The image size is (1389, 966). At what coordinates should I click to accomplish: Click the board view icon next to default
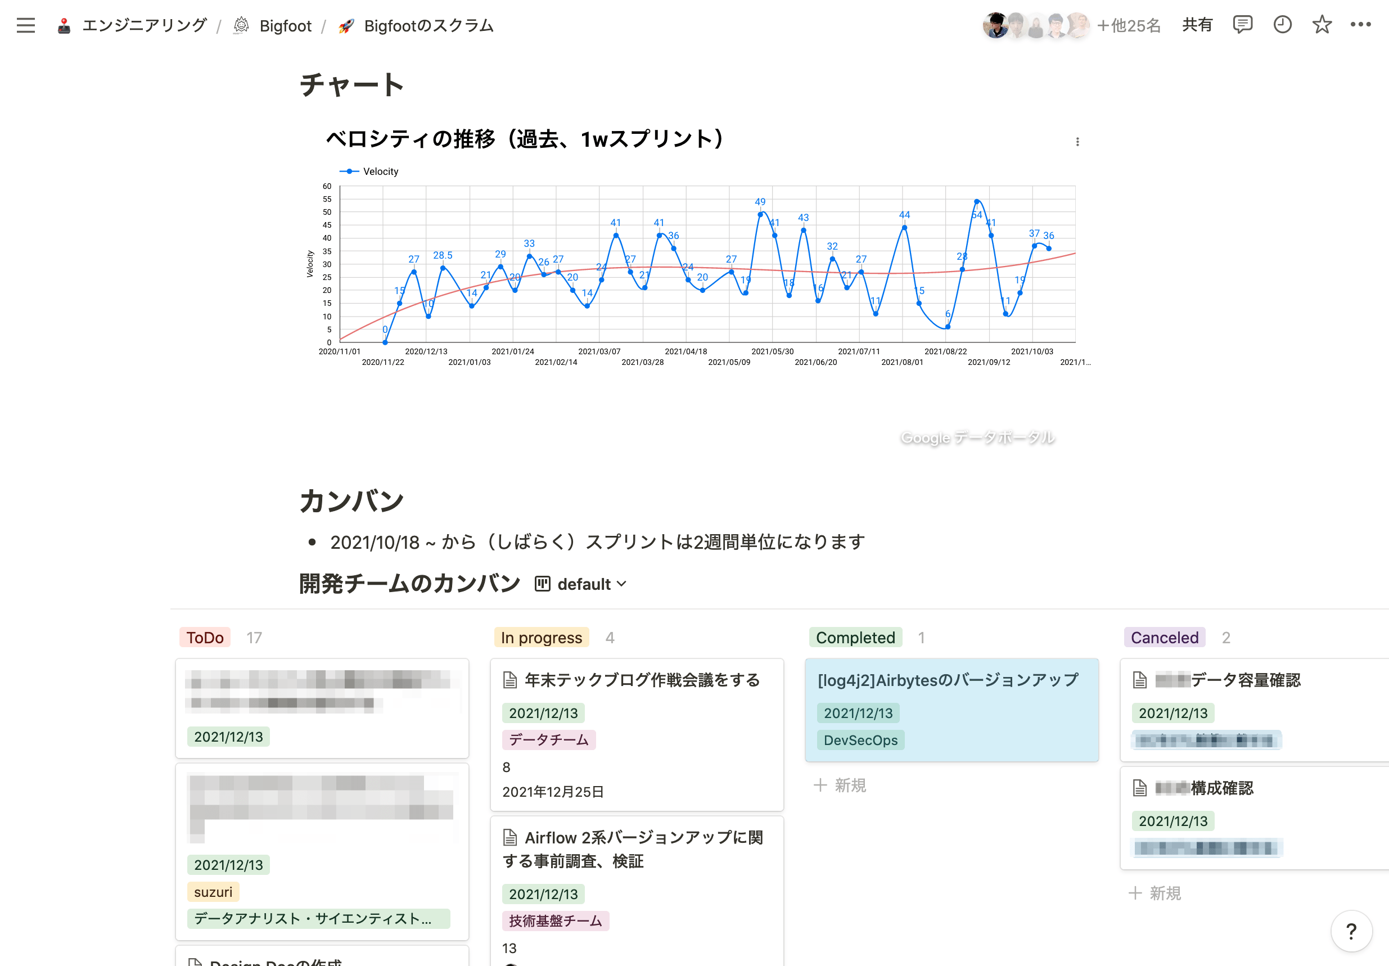[x=543, y=584]
